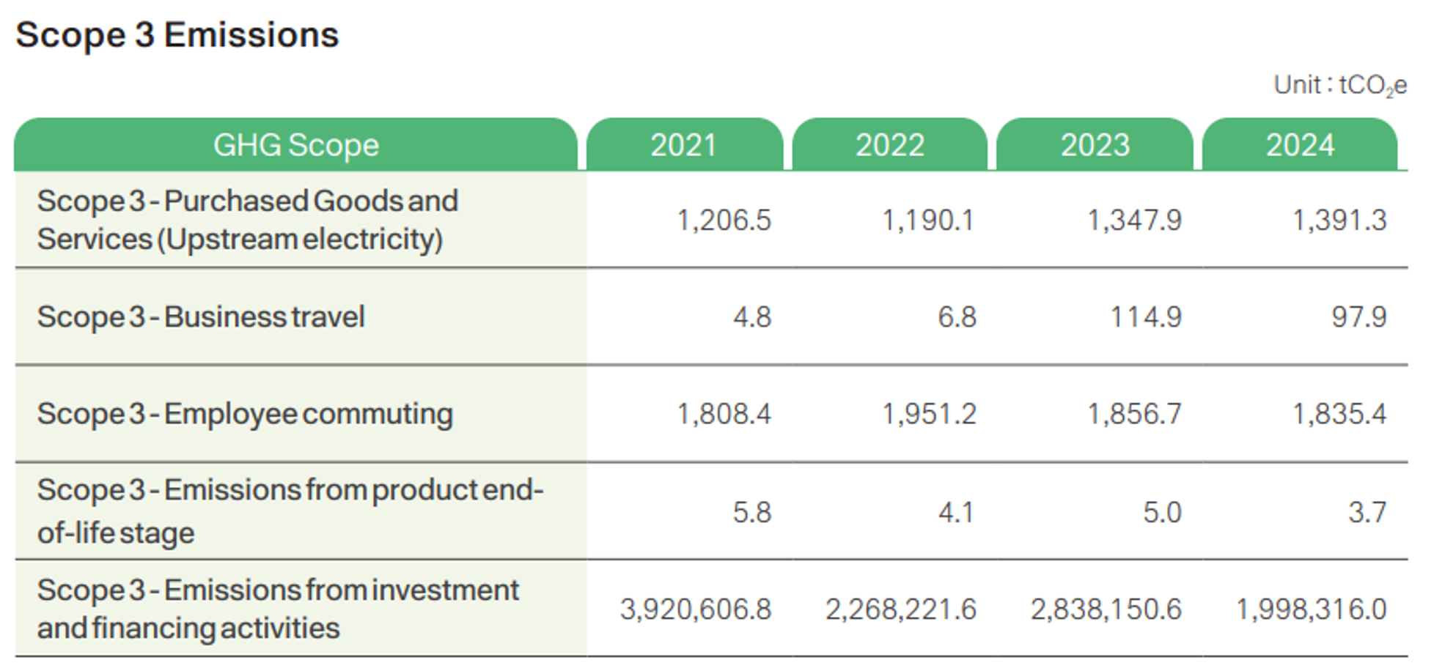
Task: Click the 1,998,316.0 value for 2024
Action: pos(1311,609)
